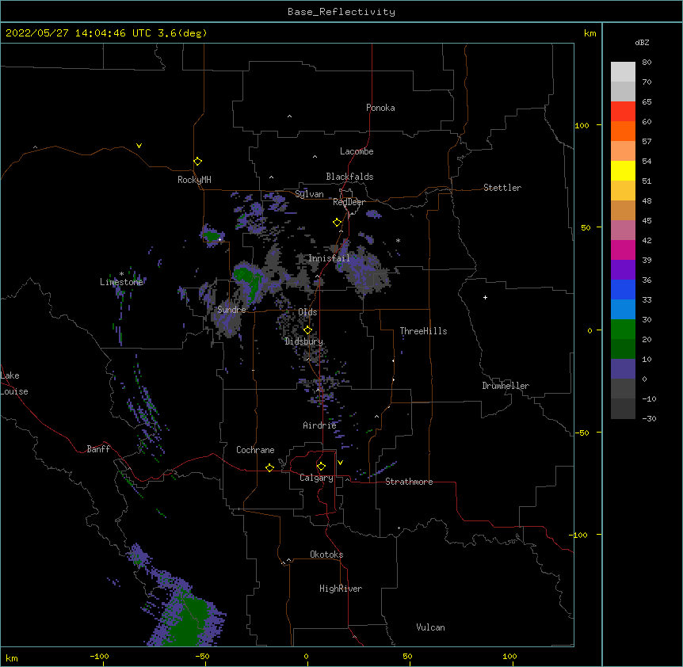This screenshot has height=667, width=683.
Task: Click the yellow diamond marker beside RockyMH
Action: [198, 162]
